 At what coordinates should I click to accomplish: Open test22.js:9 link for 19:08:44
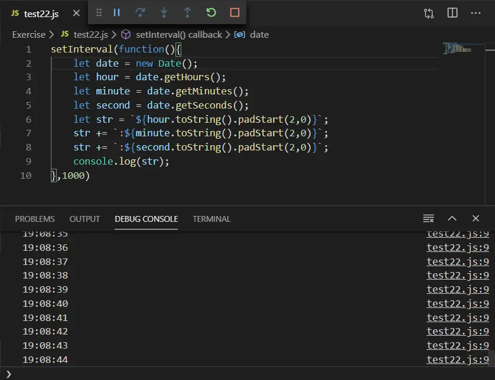point(458,359)
